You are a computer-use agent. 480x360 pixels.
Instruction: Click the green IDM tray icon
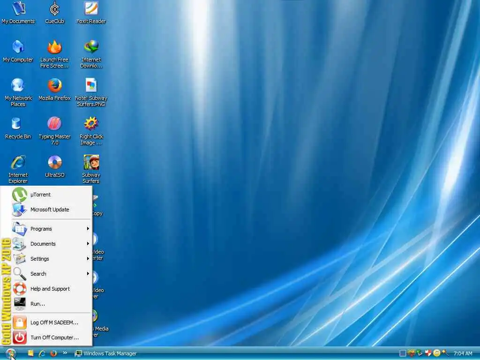point(420,353)
